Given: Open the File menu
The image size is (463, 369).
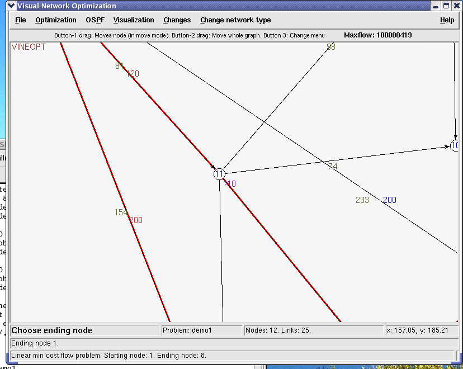Looking at the screenshot, I should point(20,20).
